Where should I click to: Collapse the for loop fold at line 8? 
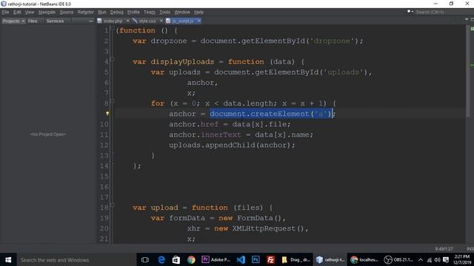[113, 101]
